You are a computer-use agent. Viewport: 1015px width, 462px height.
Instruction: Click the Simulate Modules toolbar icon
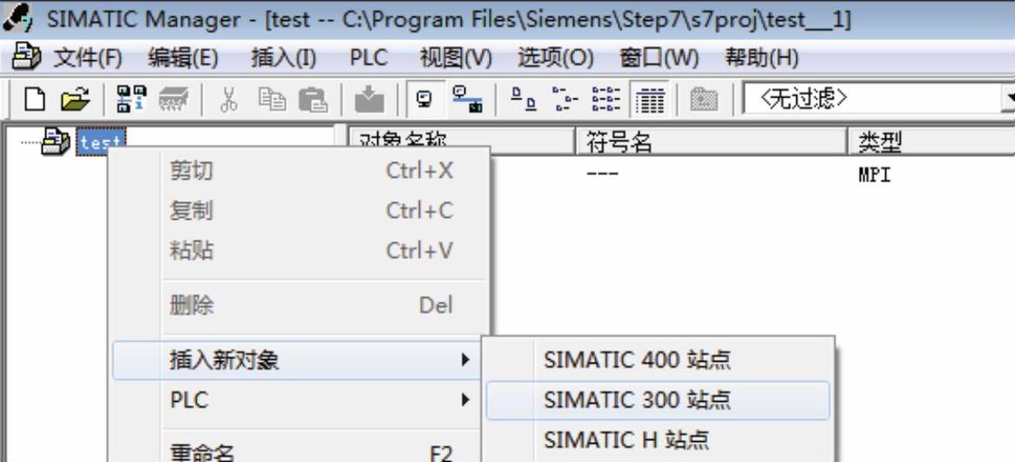click(703, 100)
